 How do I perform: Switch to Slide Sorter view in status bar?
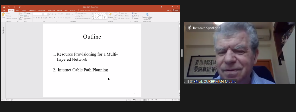[148, 100]
